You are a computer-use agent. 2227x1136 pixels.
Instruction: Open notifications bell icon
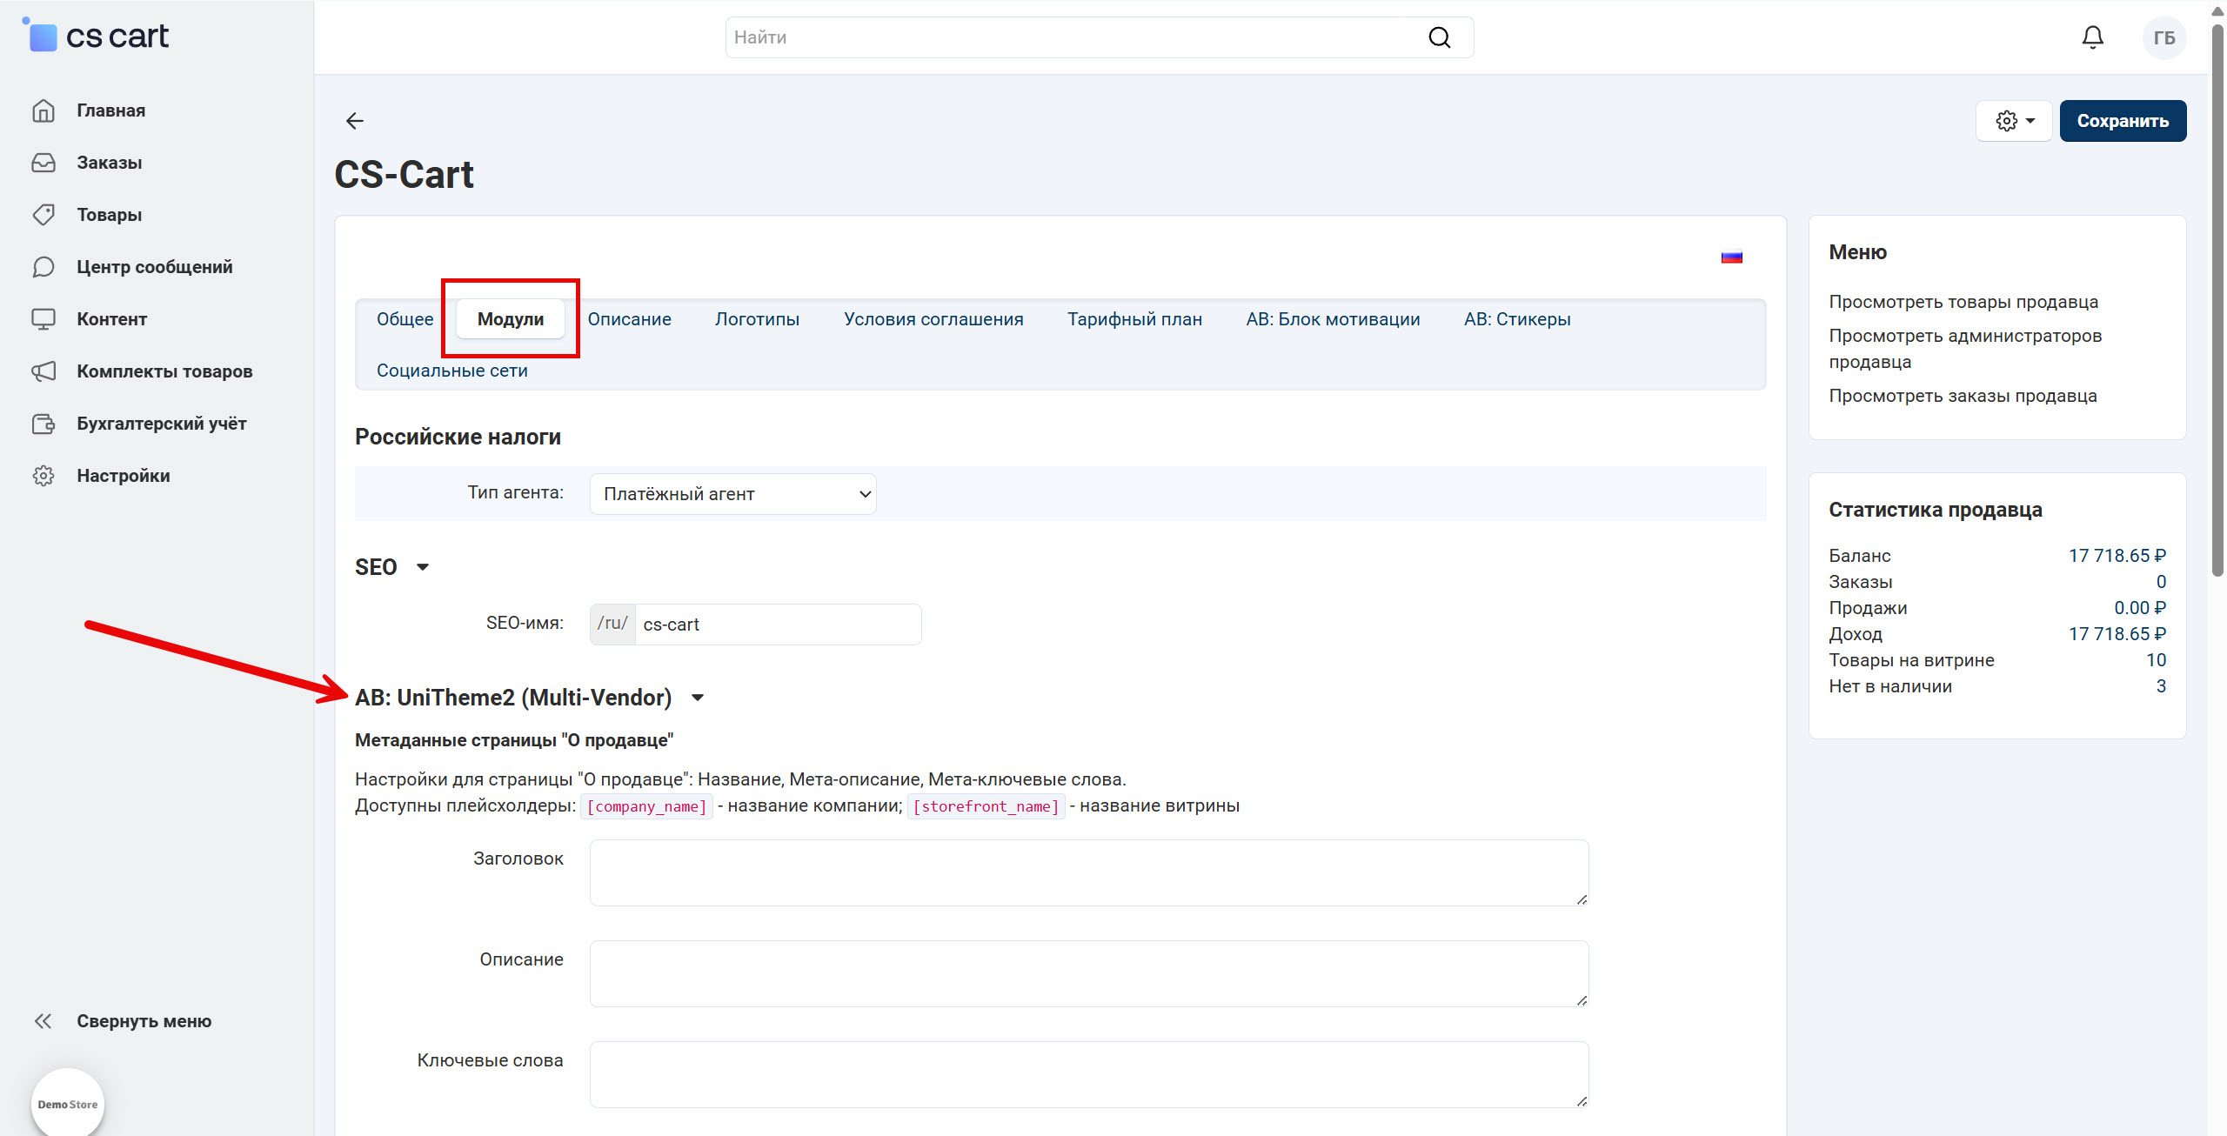coord(2093,37)
